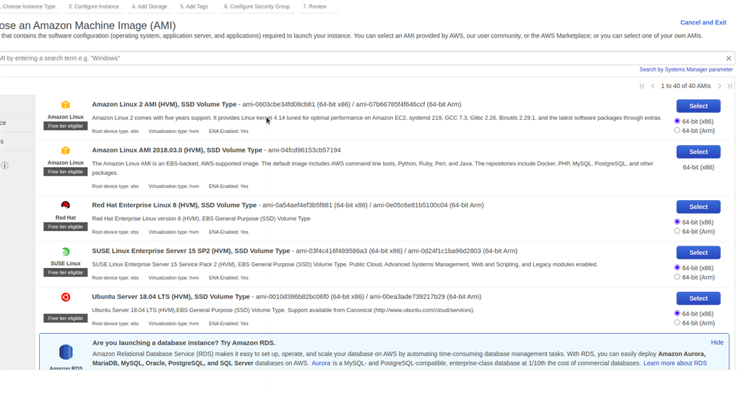Click Free tier eligible badge under SUSE Linux
Screen dimensions: 740x393
[66, 272]
